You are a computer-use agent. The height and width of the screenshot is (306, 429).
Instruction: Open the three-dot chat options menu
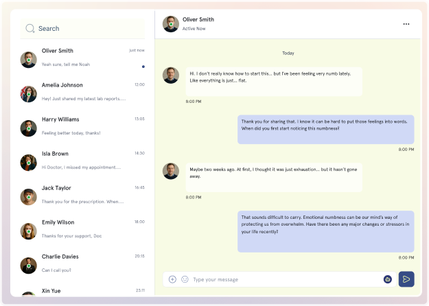(406, 24)
